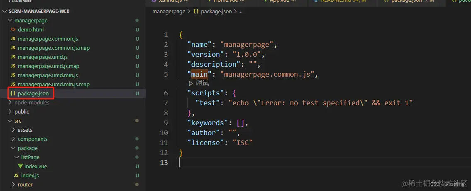Screen dimensions: 471x191
Task: Click the JS icon of managerpage.common.js.map
Action: pyautogui.click(x=12, y=48)
